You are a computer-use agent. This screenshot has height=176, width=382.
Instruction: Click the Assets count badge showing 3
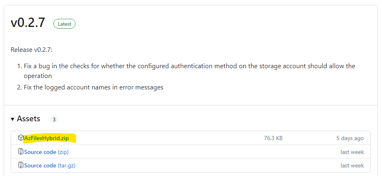(x=54, y=120)
